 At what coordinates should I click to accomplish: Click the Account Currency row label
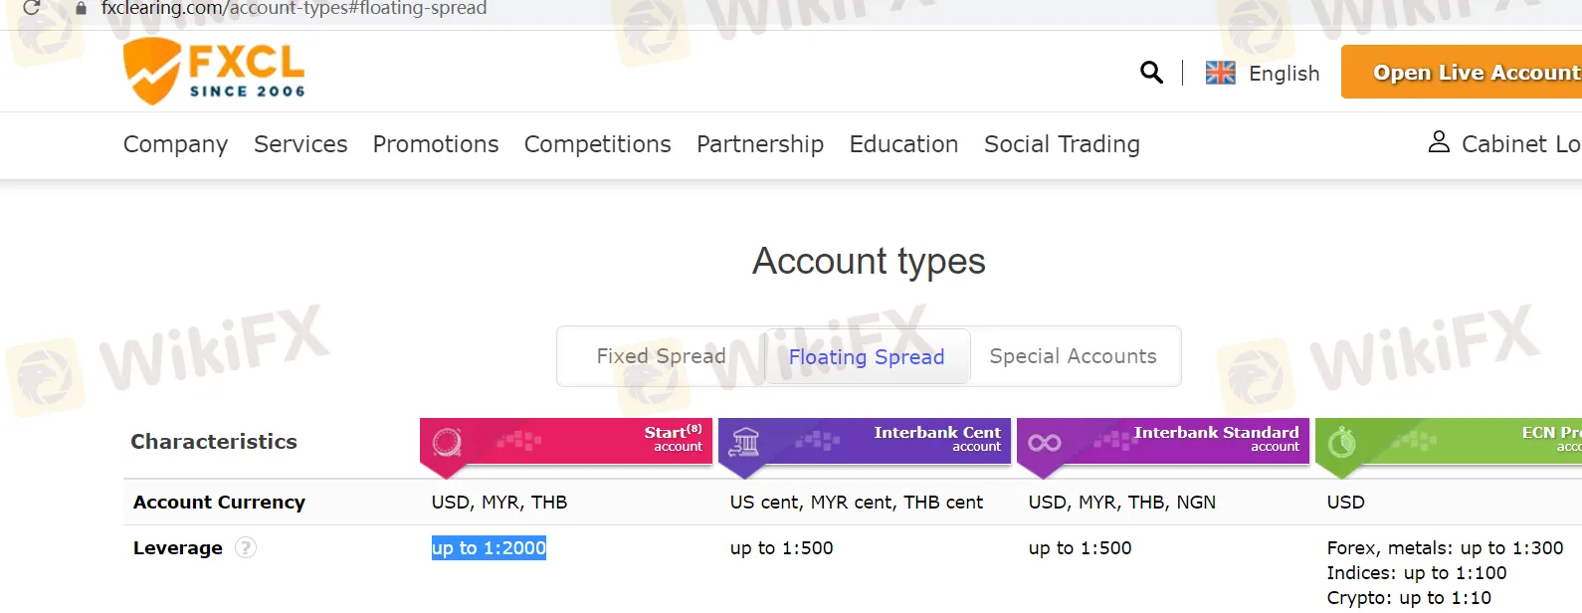219,503
